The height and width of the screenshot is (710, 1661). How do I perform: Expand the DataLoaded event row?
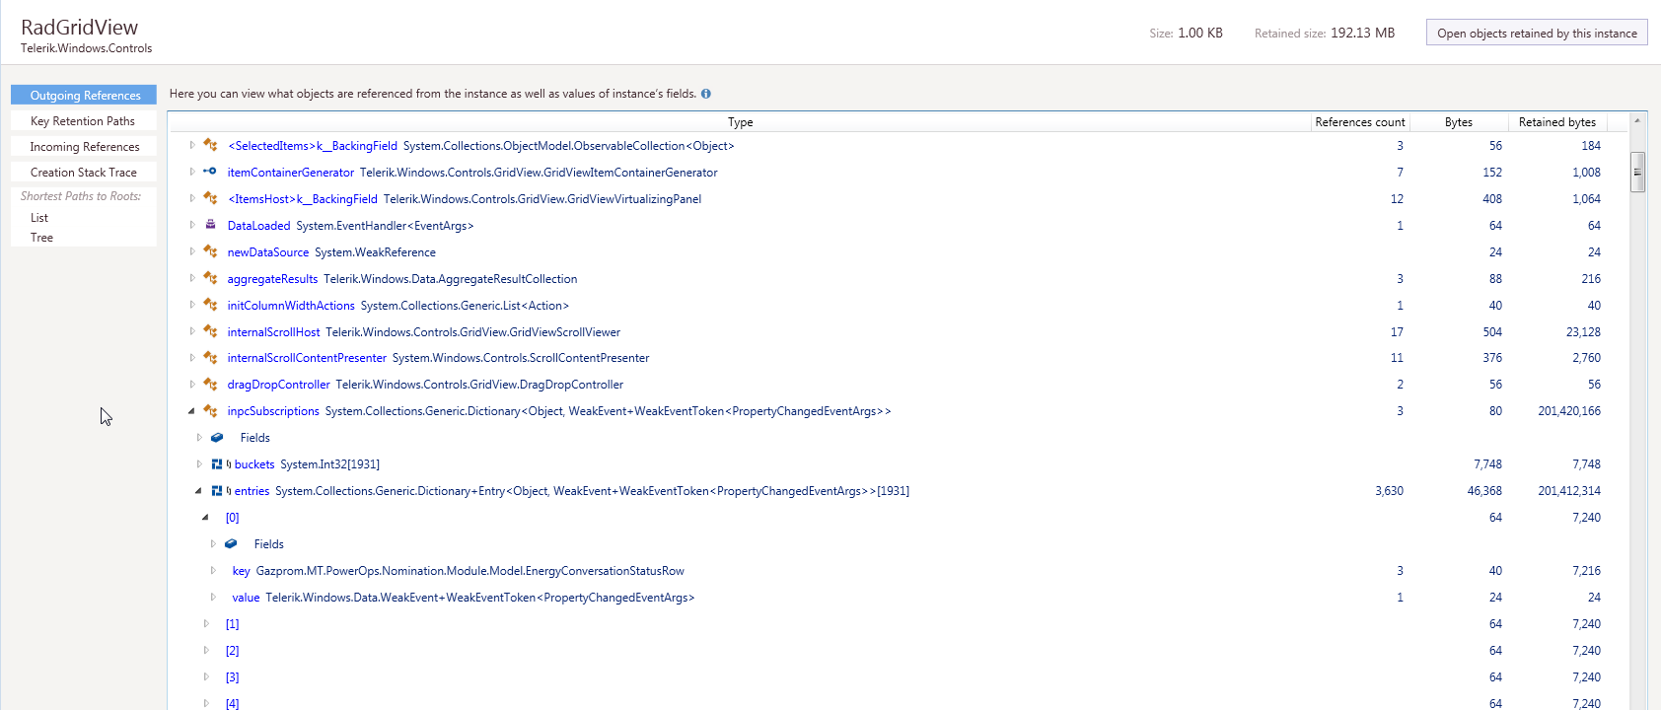coord(192,225)
